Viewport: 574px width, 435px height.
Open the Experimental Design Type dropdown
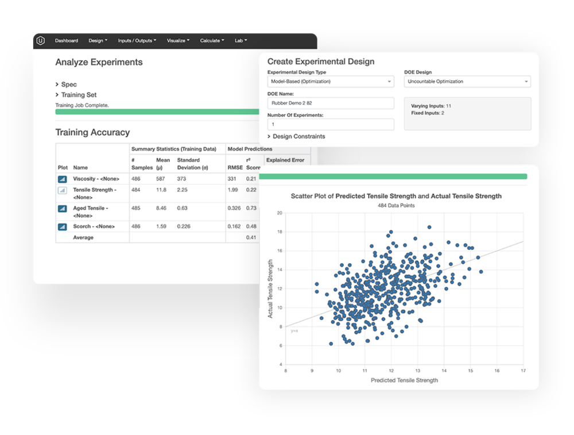click(331, 82)
